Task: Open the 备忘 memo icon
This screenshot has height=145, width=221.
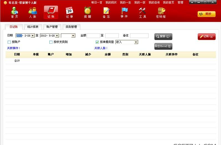Action: 106,12
